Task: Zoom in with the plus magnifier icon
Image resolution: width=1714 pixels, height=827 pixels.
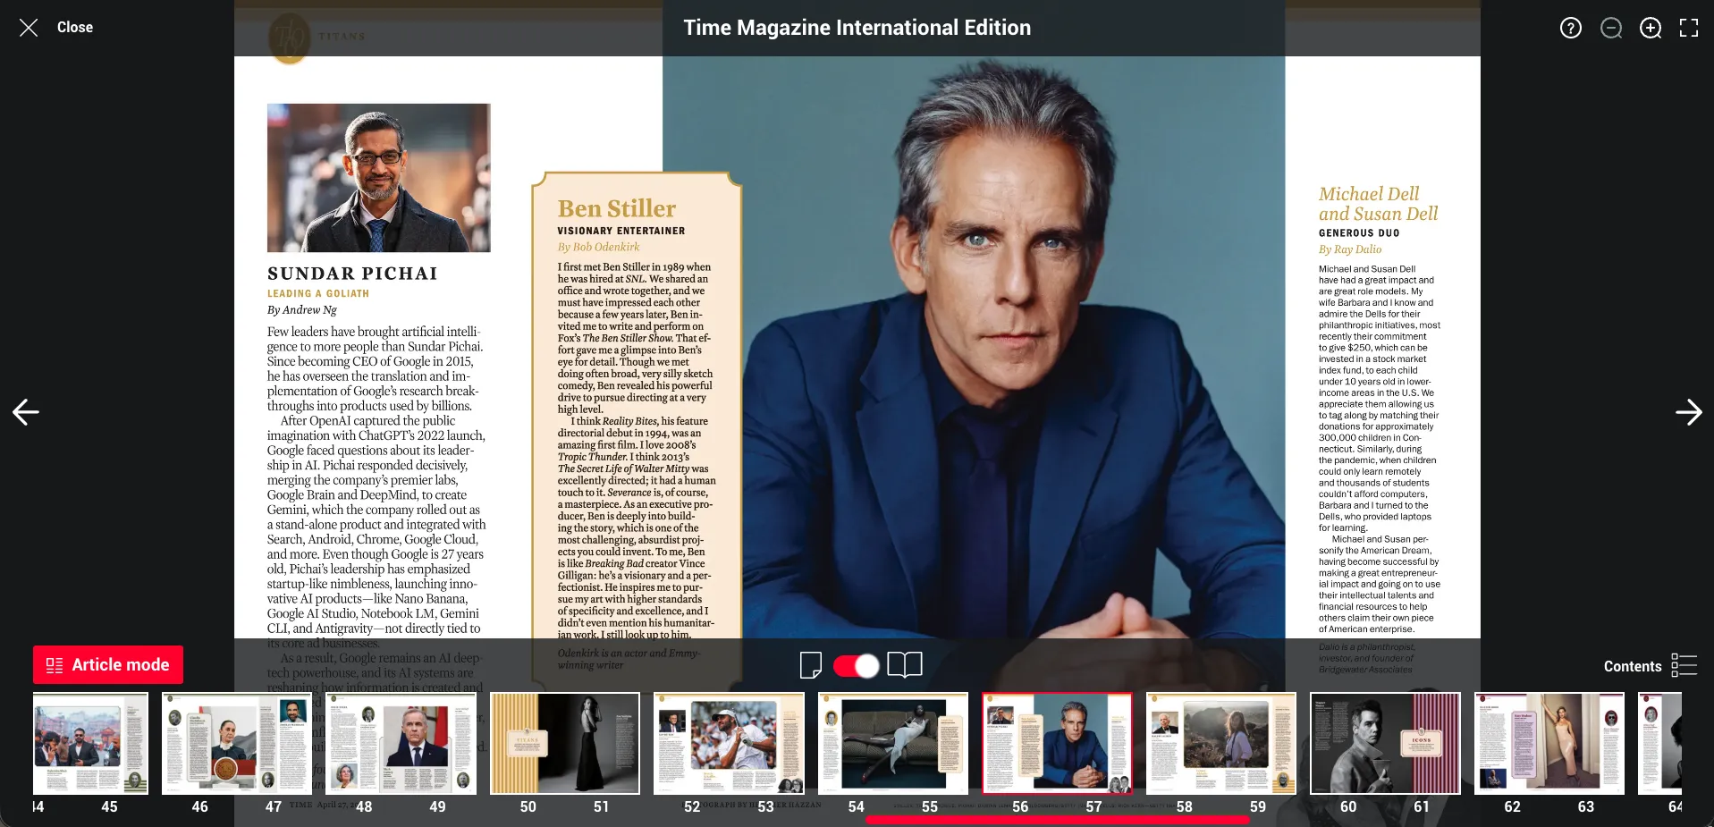Action: 1651,28
